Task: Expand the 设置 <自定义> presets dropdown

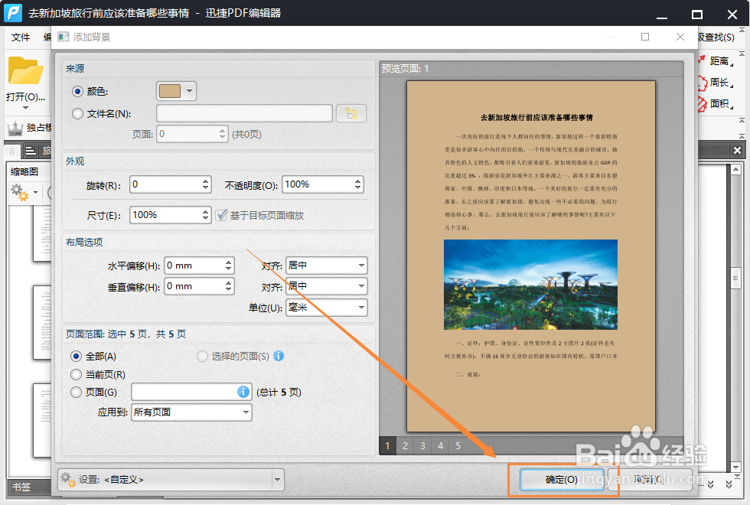Action: (278, 479)
